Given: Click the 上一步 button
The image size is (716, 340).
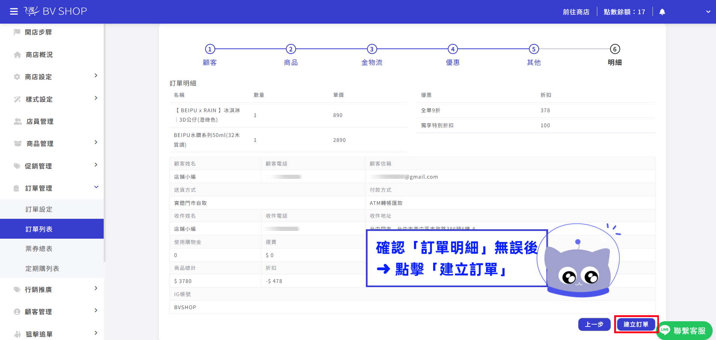Looking at the screenshot, I should point(594,324).
